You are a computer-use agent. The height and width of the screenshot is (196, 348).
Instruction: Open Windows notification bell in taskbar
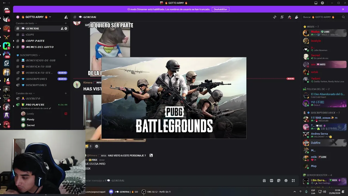(x=343, y=192)
